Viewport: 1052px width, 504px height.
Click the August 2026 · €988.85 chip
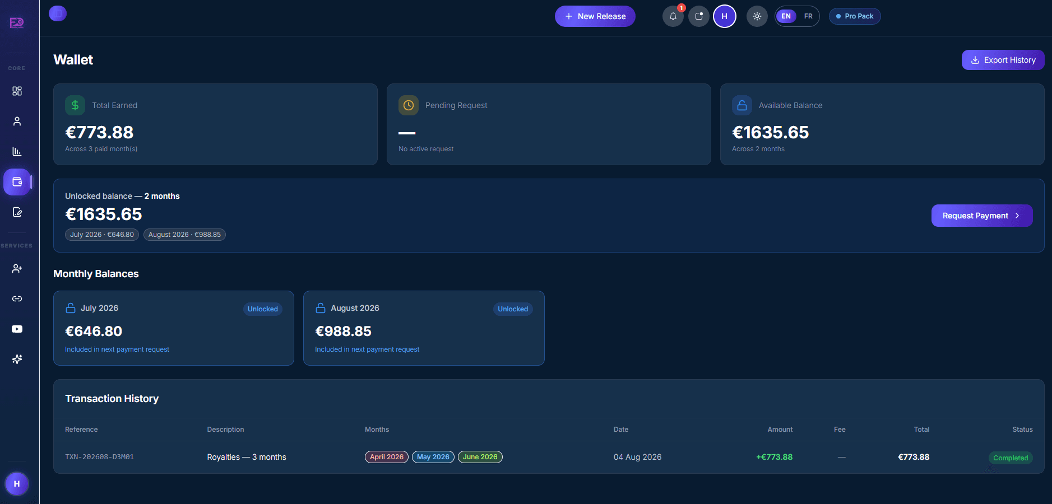(x=184, y=235)
